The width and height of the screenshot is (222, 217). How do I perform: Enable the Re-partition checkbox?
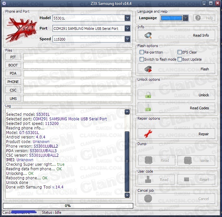coord(142,52)
